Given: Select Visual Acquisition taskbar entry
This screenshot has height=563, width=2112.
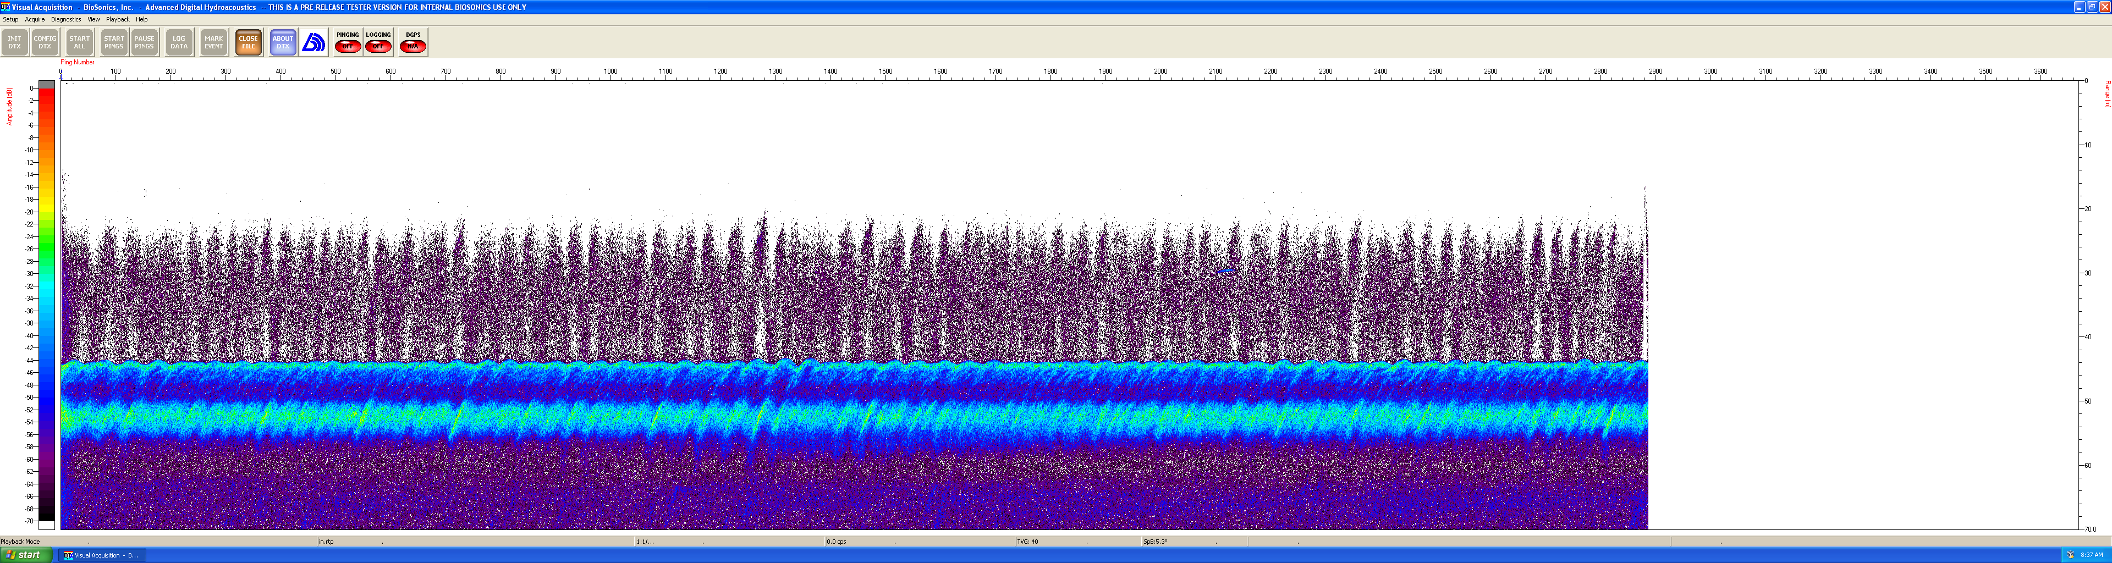Looking at the screenshot, I should pyautogui.click(x=102, y=556).
